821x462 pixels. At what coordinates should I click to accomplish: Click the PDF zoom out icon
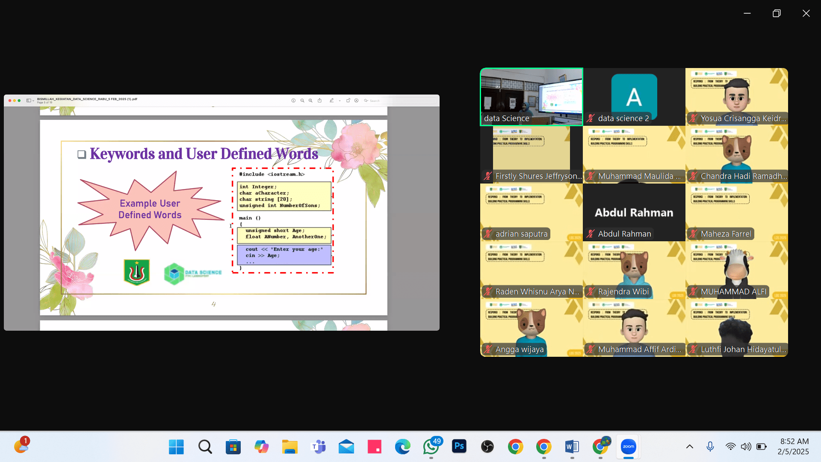coord(302,101)
